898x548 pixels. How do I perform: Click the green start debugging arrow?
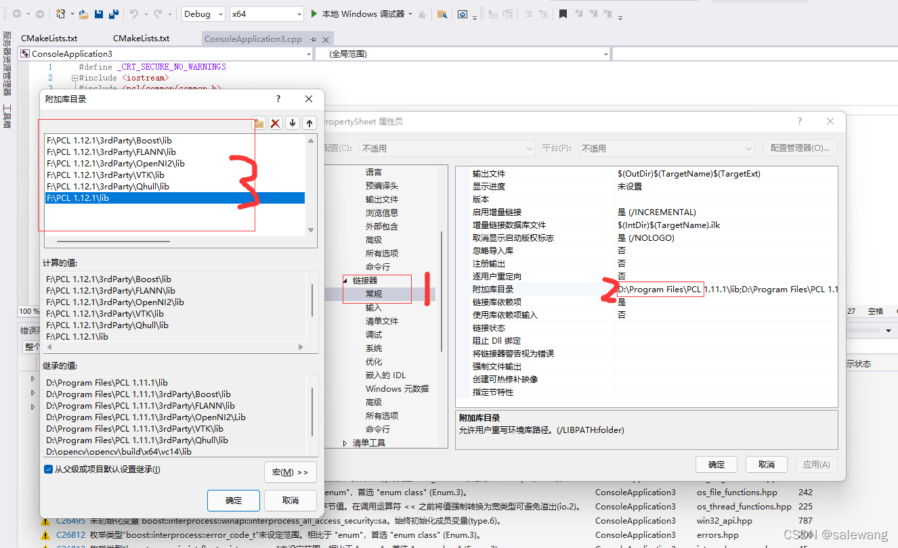[314, 14]
